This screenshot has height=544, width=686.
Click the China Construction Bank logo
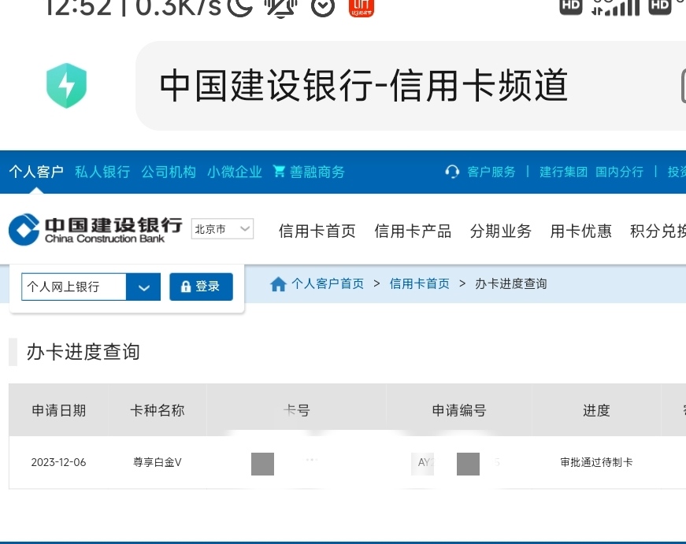click(95, 230)
